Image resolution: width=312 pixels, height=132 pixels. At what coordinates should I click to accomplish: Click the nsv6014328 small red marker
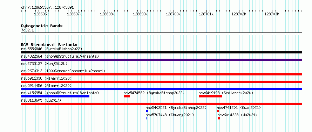click(219, 118)
